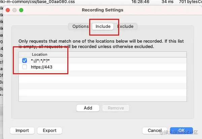
Task: Select the base_00aa080.css request row
Action: point(101,2)
